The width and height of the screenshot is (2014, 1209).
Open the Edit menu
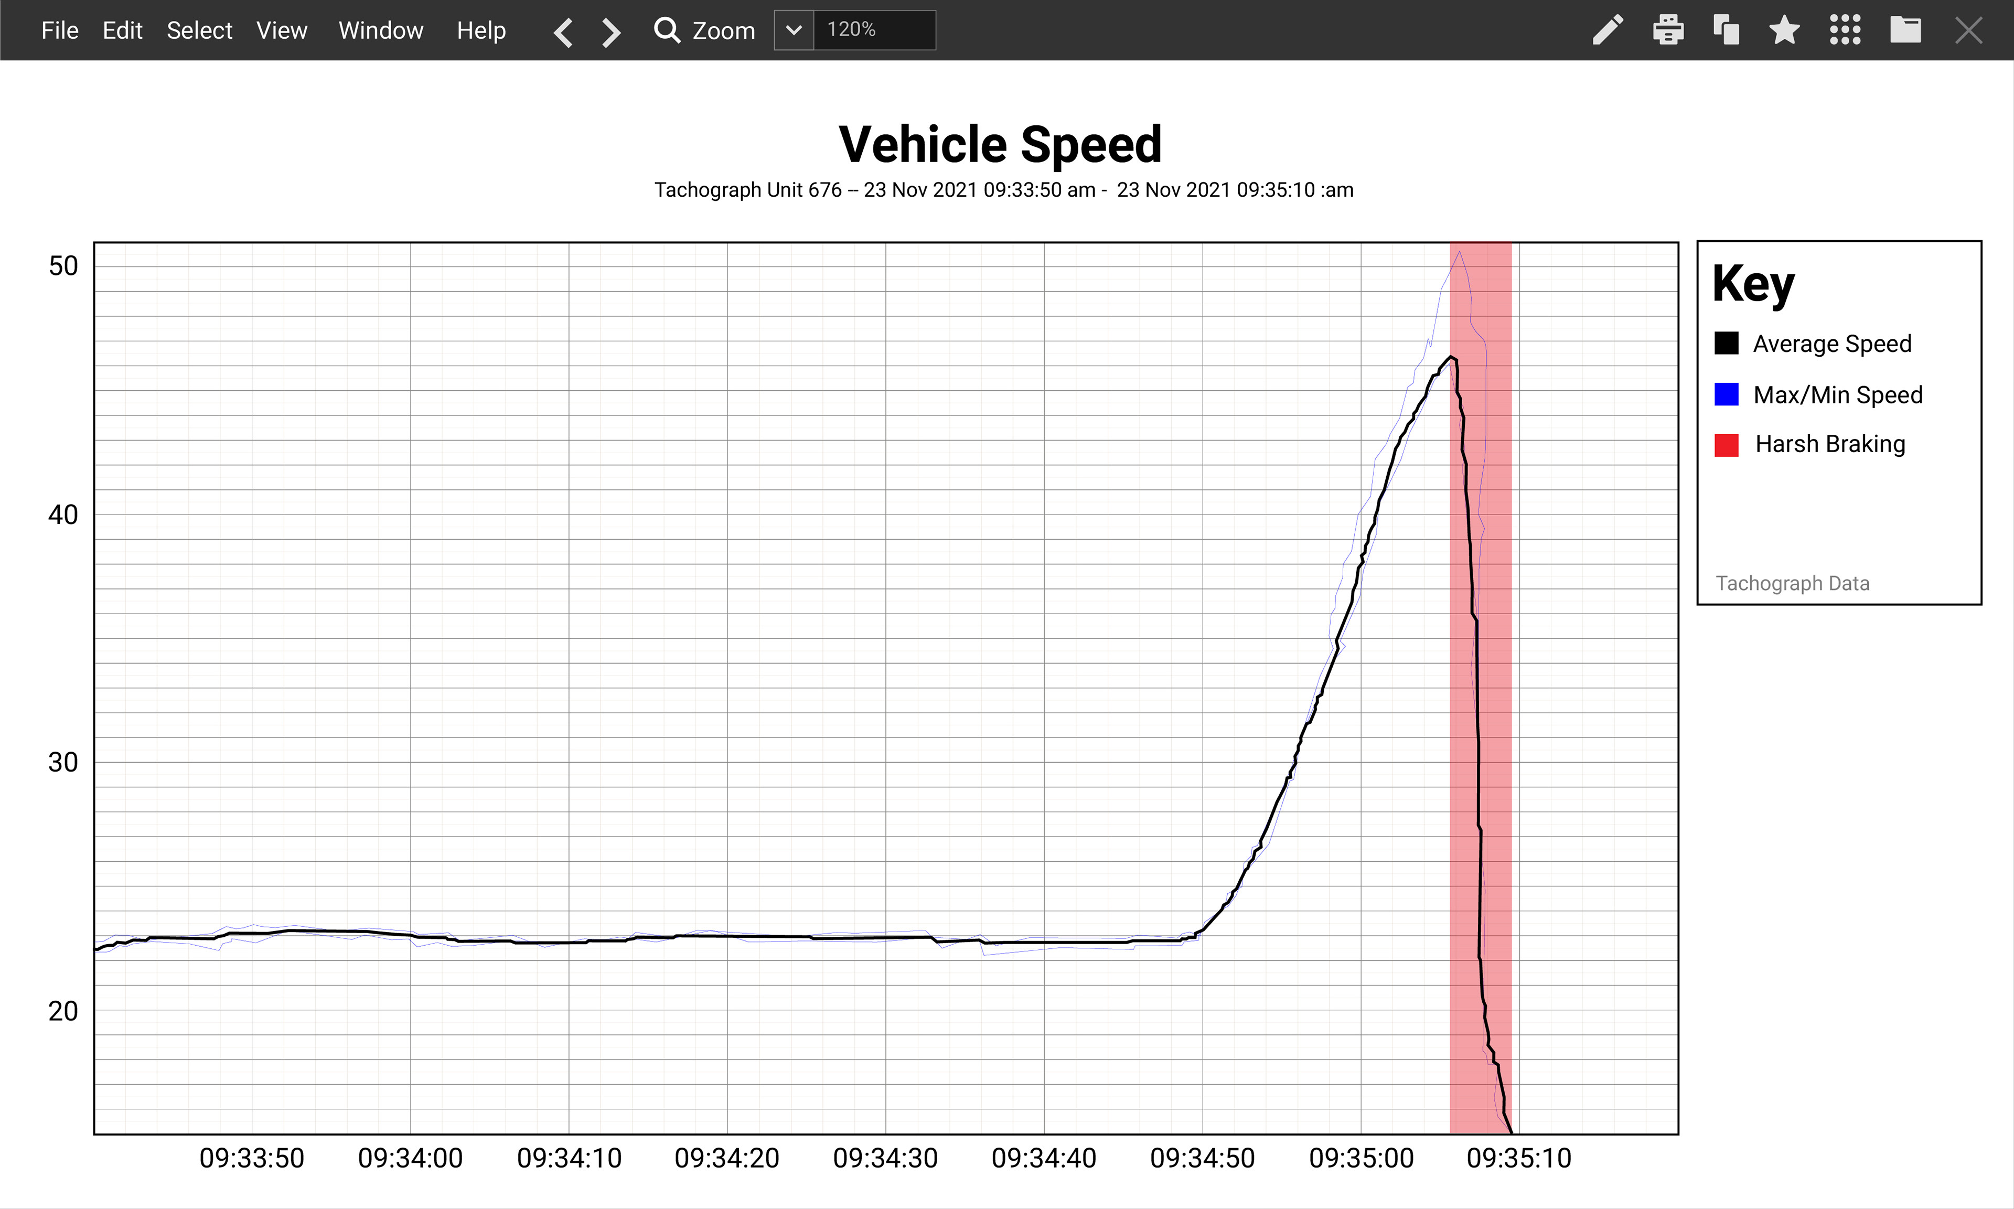click(122, 30)
